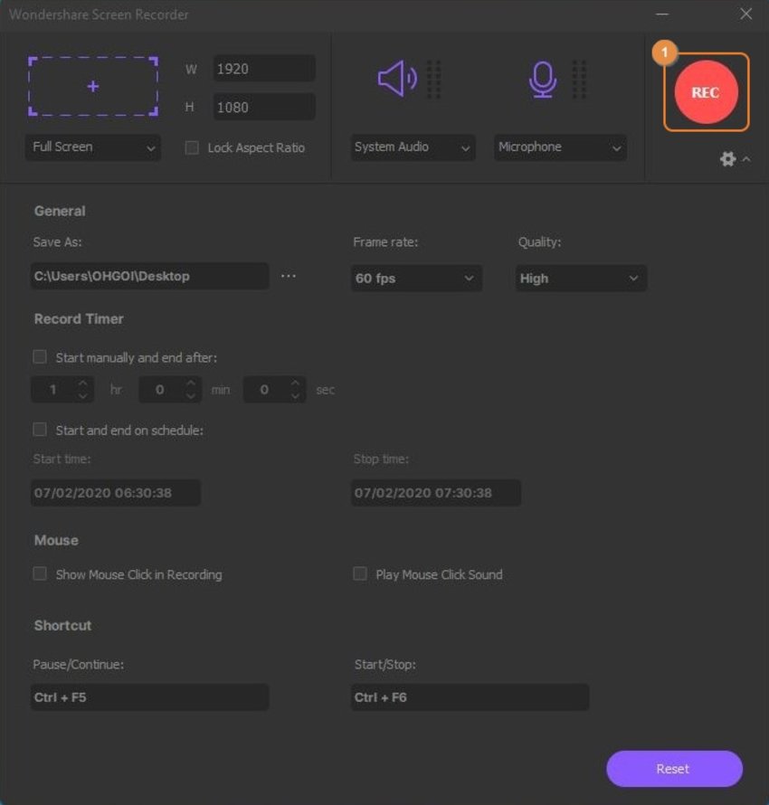Image resolution: width=769 pixels, height=805 pixels.
Task: Tick Start and end on schedule
Action: pos(40,430)
